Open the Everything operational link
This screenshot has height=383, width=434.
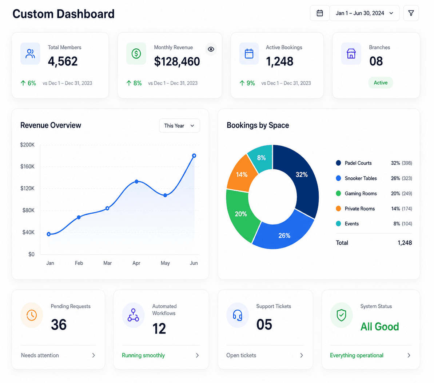click(357, 355)
